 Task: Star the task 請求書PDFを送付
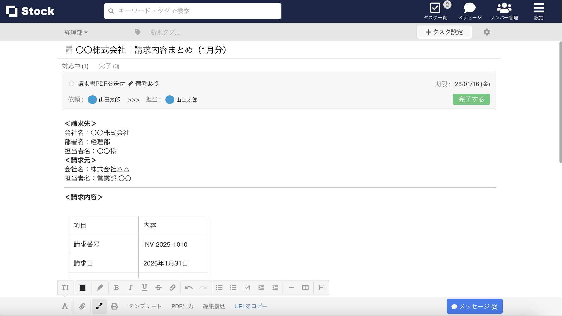(x=71, y=83)
